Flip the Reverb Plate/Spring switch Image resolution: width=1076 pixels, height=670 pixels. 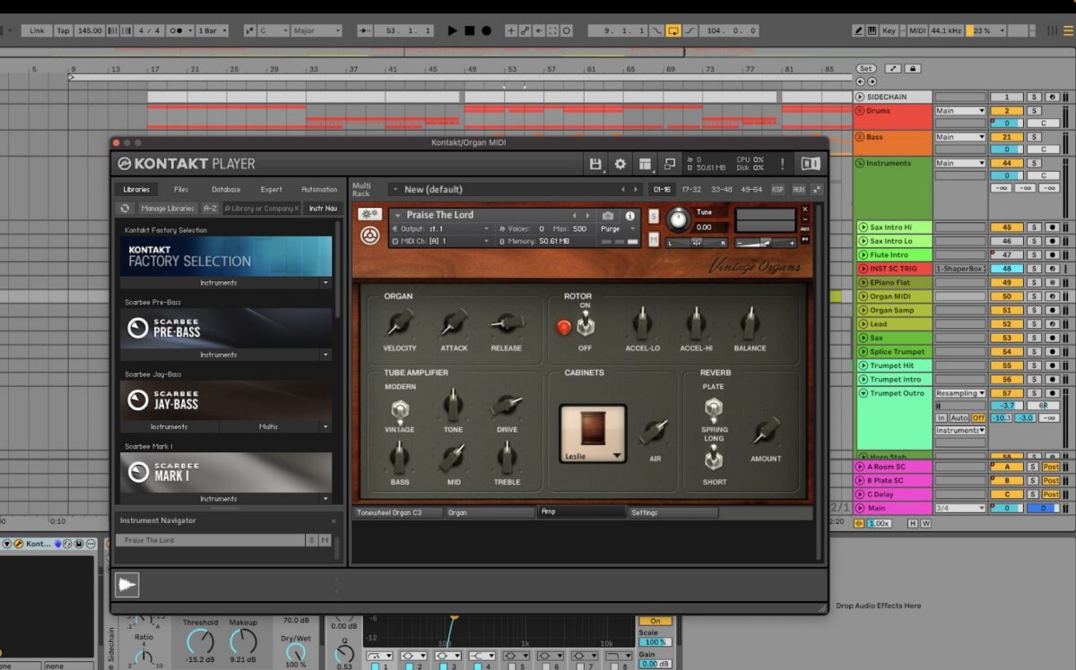coord(713,409)
